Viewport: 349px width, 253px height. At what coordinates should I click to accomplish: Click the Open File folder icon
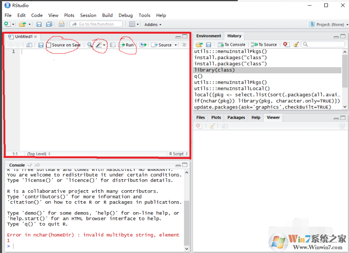tap(22, 24)
